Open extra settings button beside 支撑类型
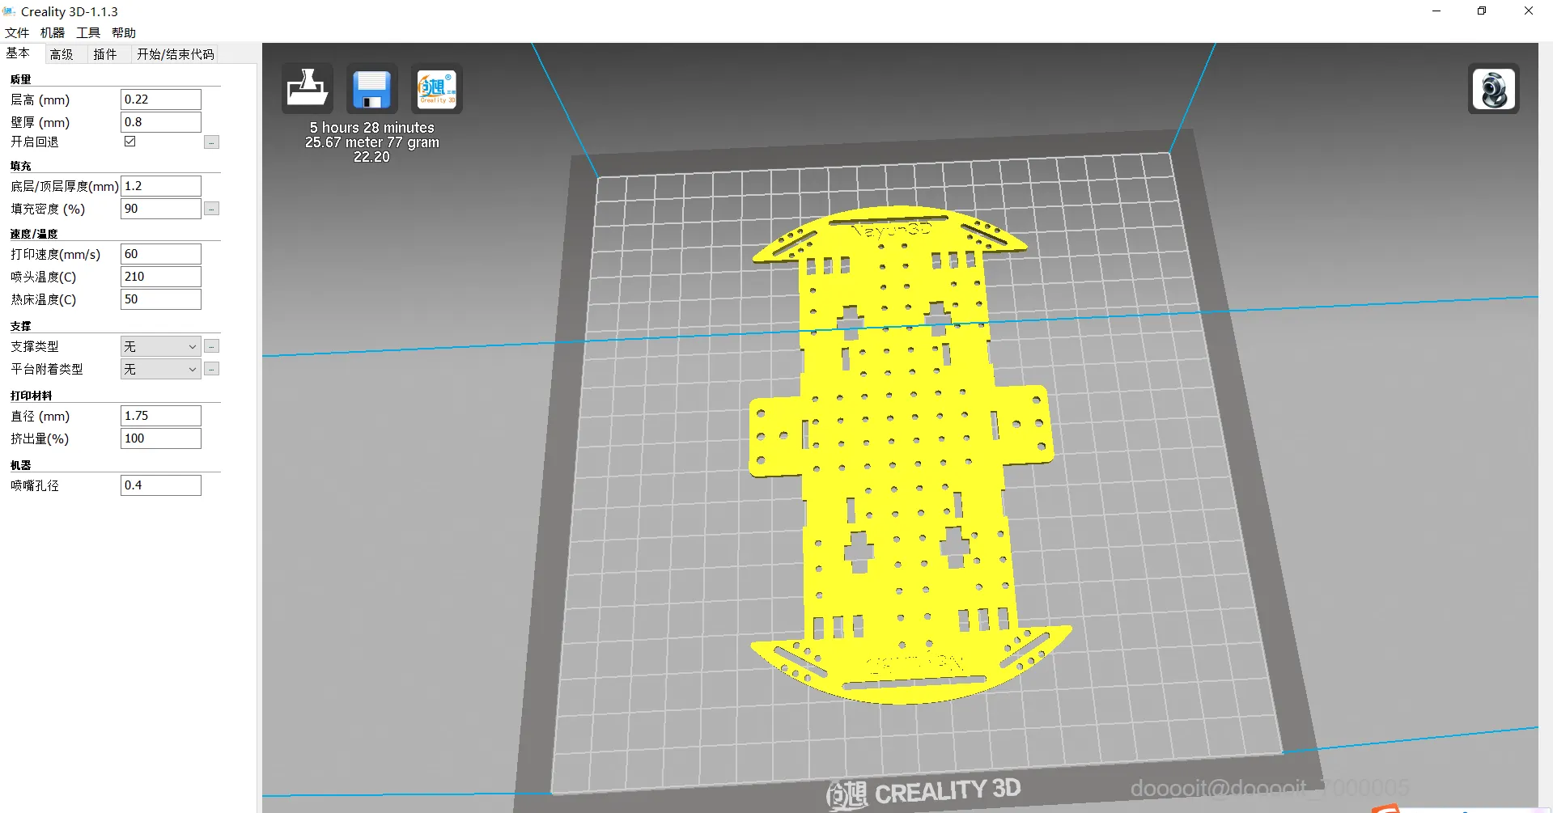The width and height of the screenshot is (1553, 813). (211, 346)
